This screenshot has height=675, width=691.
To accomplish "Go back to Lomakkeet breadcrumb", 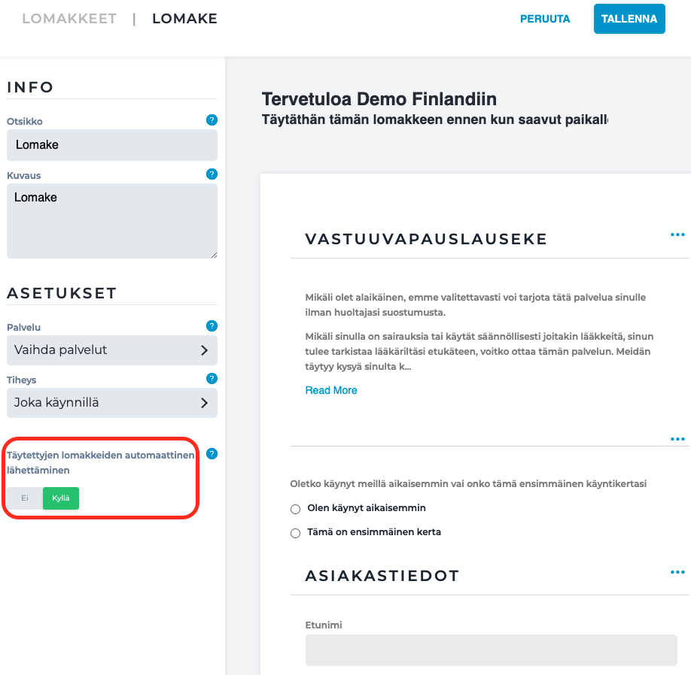I will point(69,19).
